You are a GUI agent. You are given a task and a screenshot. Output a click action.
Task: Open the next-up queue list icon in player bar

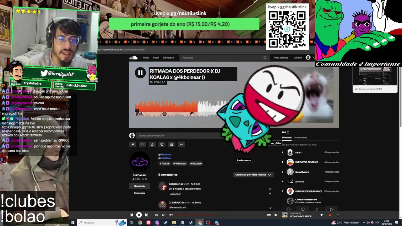pos(338,215)
